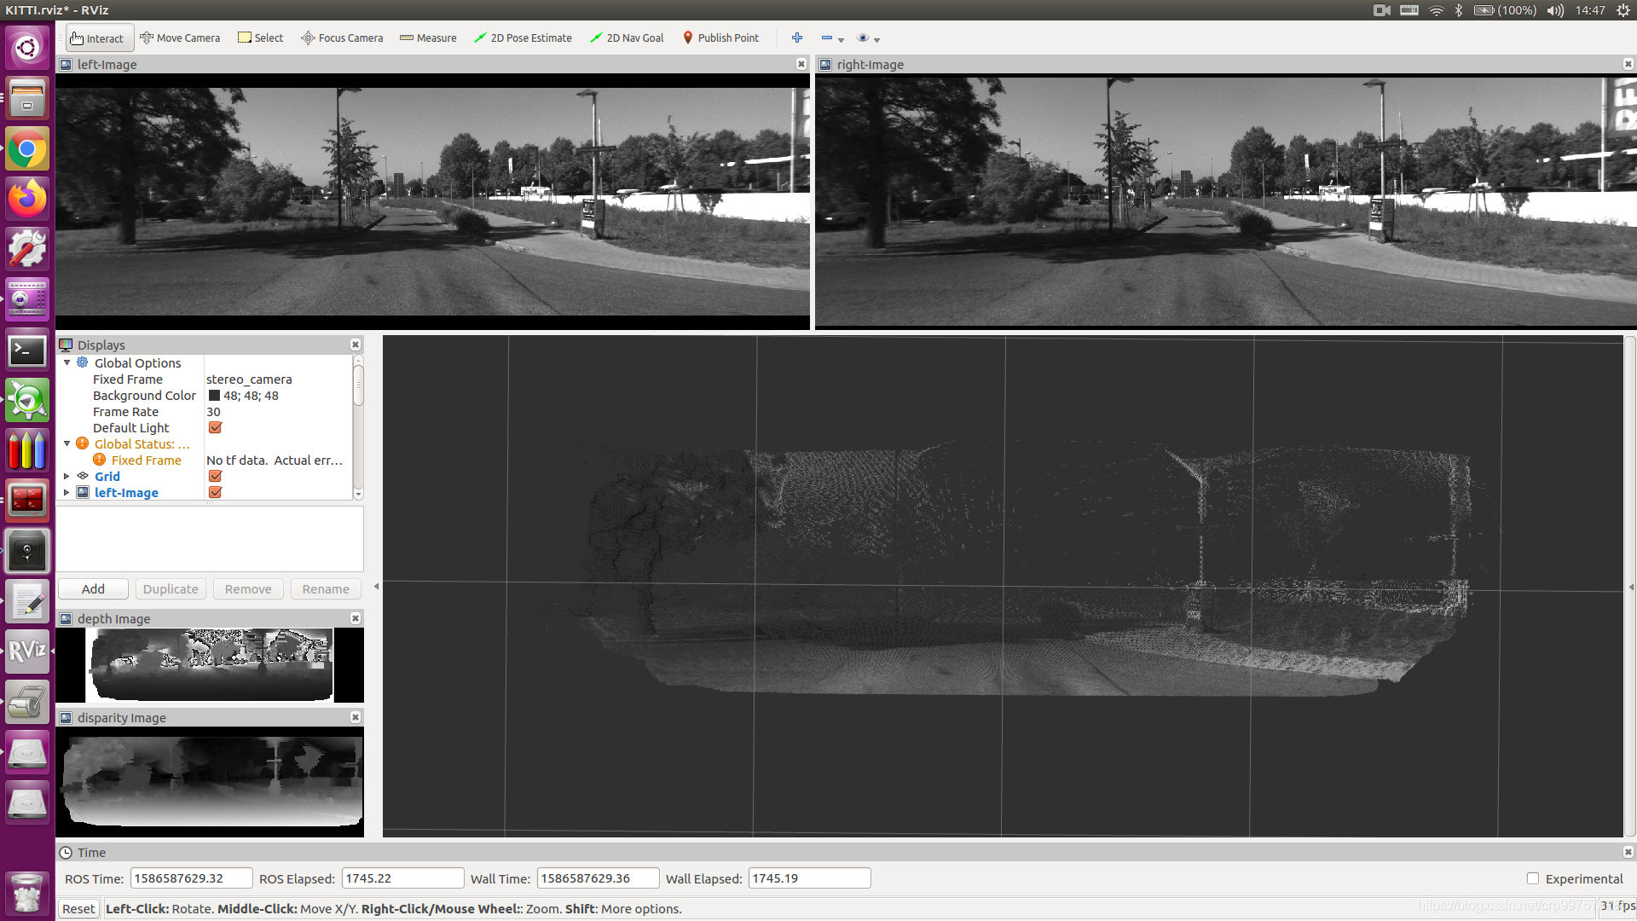Select the 2D Pose Estimate tool
1637x921 pixels.
(x=523, y=38)
